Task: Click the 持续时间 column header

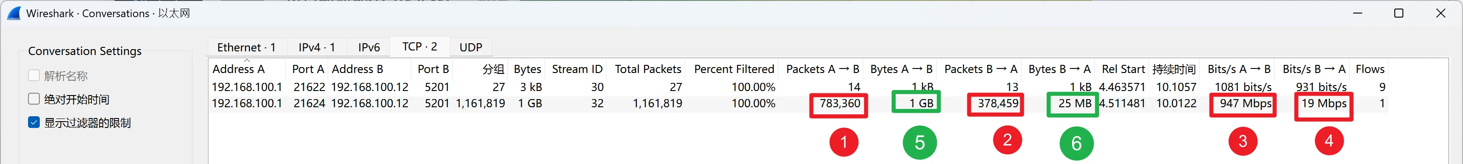Action: click(1173, 69)
